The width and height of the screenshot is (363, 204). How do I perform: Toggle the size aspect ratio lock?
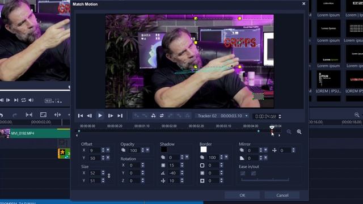109,176
